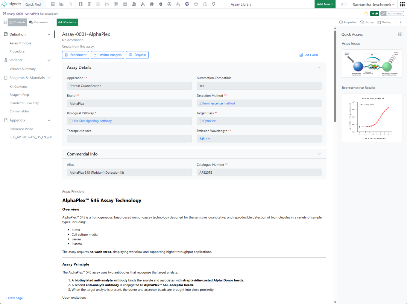Open the hexagon target icon
407x304 pixels.
(x=151, y=4)
